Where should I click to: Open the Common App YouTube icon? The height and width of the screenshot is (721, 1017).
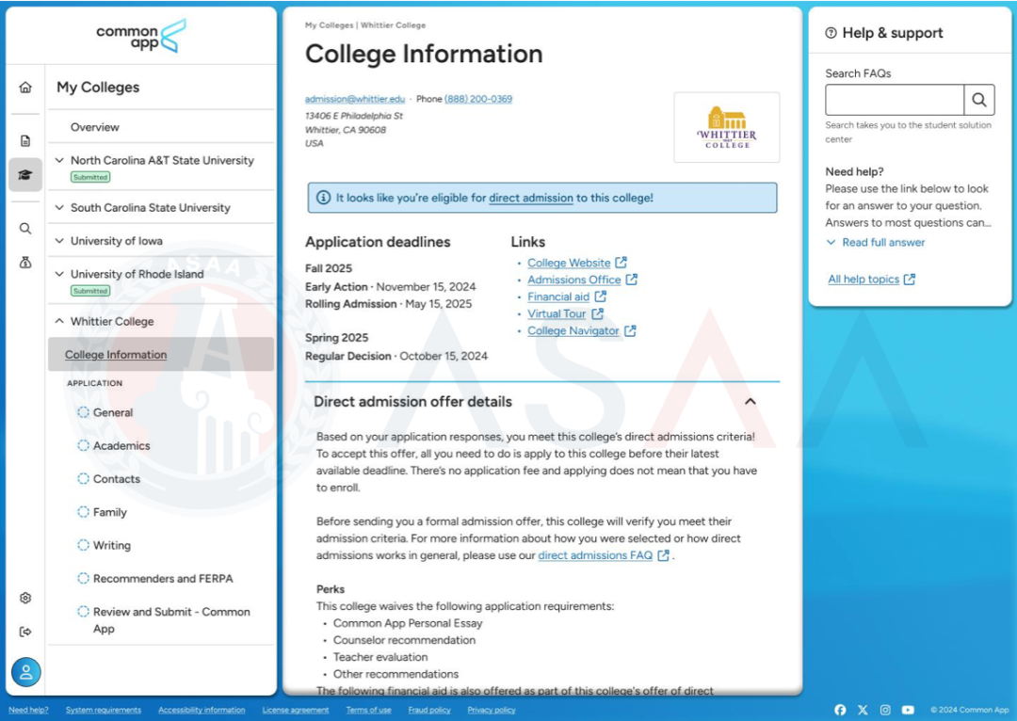(x=908, y=710)
